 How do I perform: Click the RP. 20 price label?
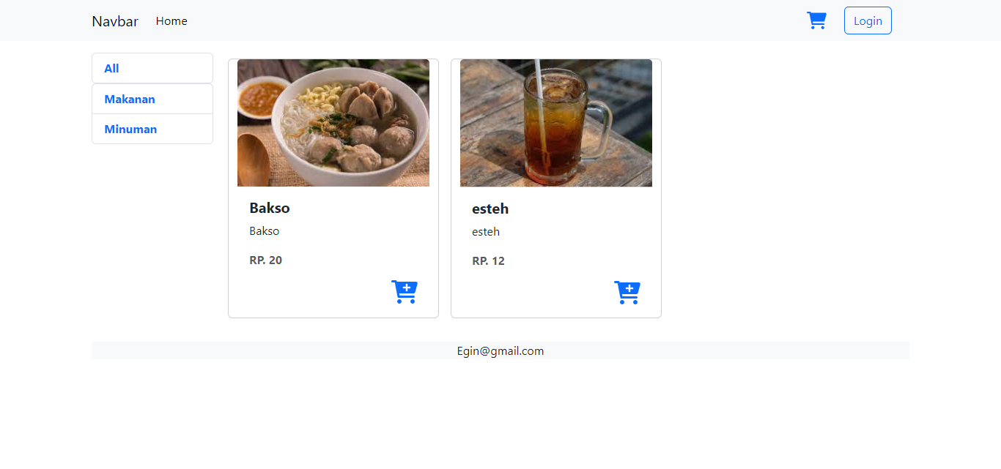pos(265,260)
